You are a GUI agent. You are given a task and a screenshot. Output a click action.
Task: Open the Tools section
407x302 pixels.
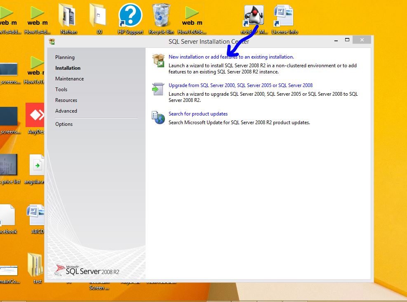[x=61, y=90]
